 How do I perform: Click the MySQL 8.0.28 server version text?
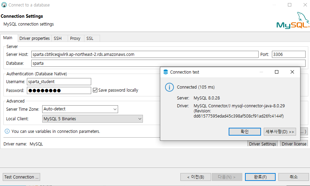point(207,98)
